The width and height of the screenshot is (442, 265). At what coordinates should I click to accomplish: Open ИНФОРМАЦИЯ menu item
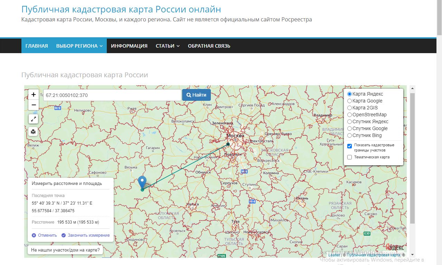(x=129, y=46)
